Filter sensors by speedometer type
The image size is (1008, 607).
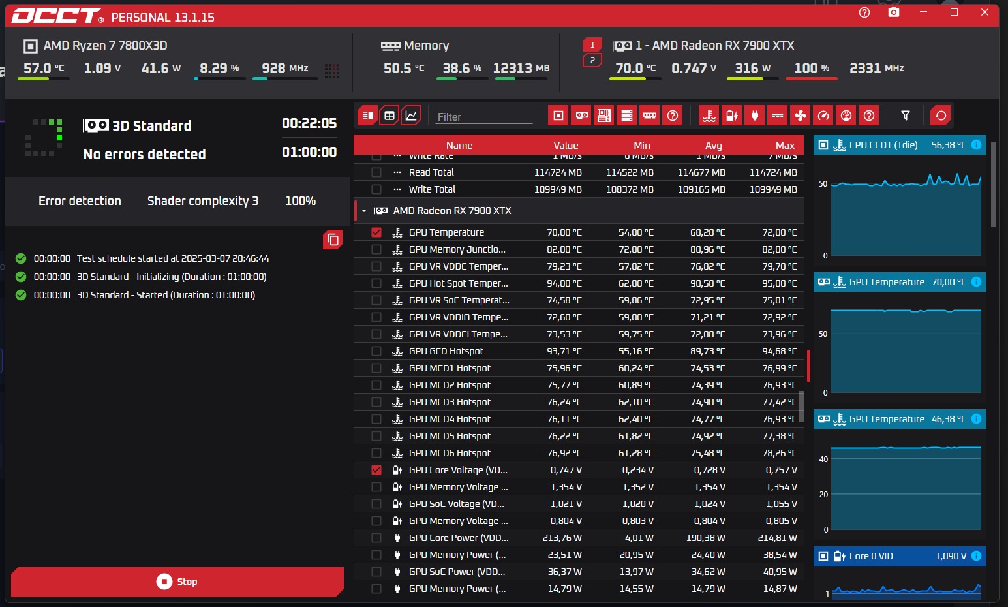(x=823, y=116)
